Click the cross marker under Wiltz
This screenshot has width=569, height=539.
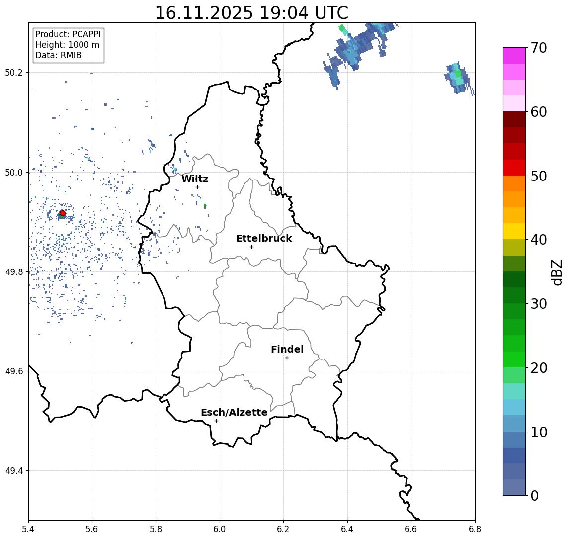coord(197,187)
